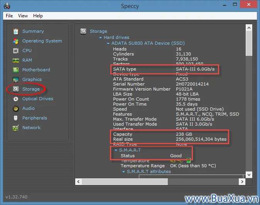Screen dimensions: 260x205
Task: Click the Peripherals mouse icon
Action: click(x=16, y=118)
